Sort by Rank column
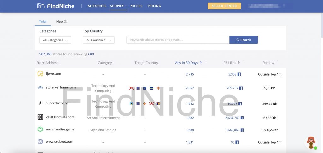Viewport: 323px width, 153px height. [x=268, y=63]
